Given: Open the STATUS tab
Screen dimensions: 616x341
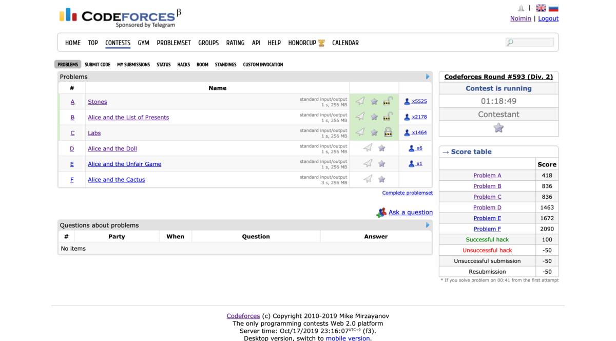Looking at the screenshot, I should pos(164,65).
